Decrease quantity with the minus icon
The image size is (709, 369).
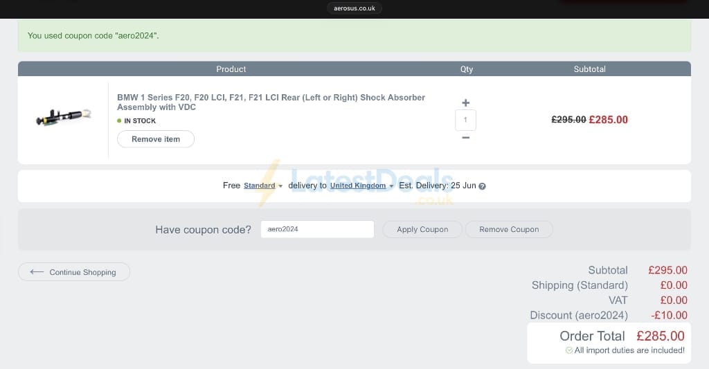[x=466, y=138]
